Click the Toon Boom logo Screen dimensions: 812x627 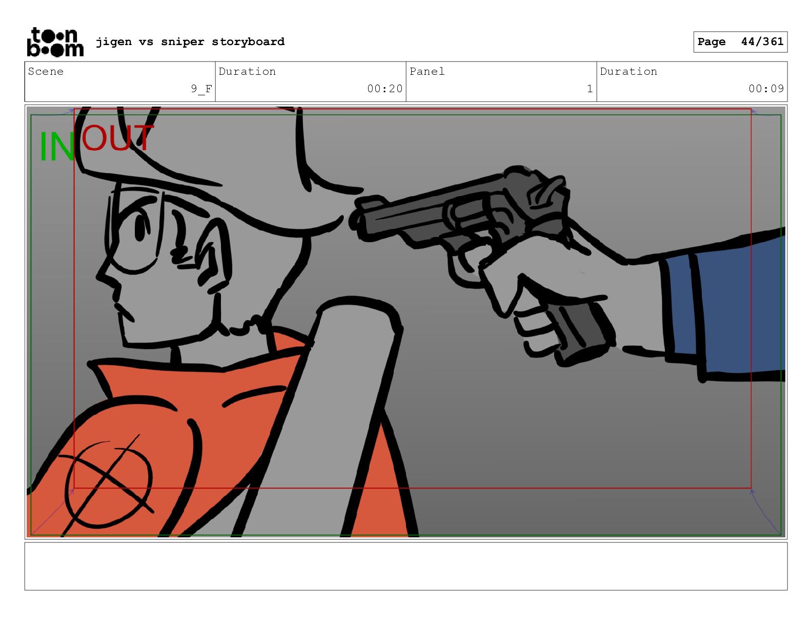(x=55, y=42)
